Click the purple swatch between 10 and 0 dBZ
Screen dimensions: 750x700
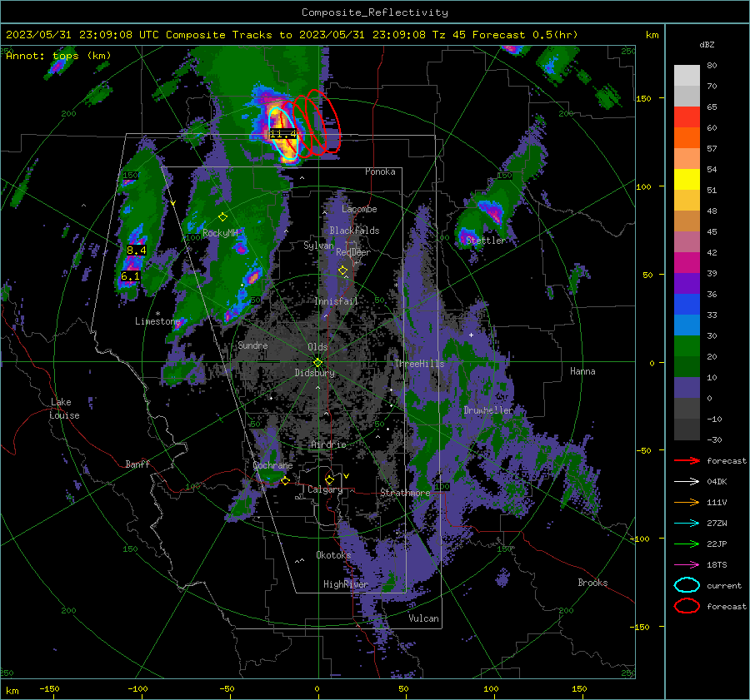687,388
